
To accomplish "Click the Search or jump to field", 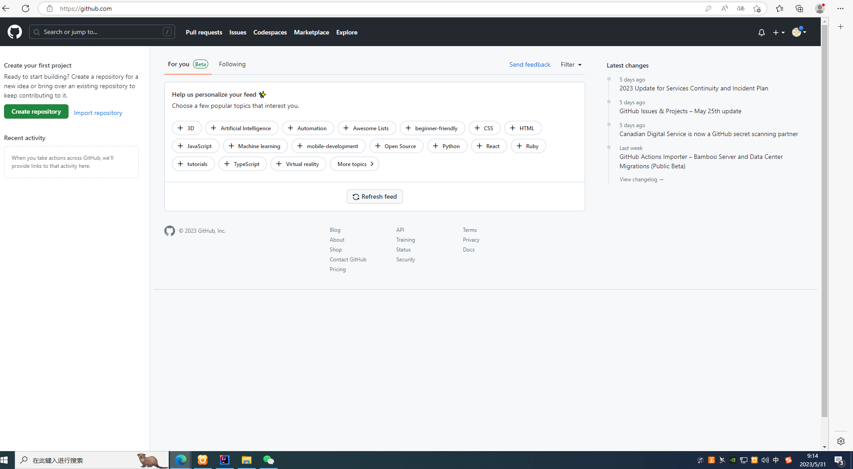I will [x=102, y=32].
